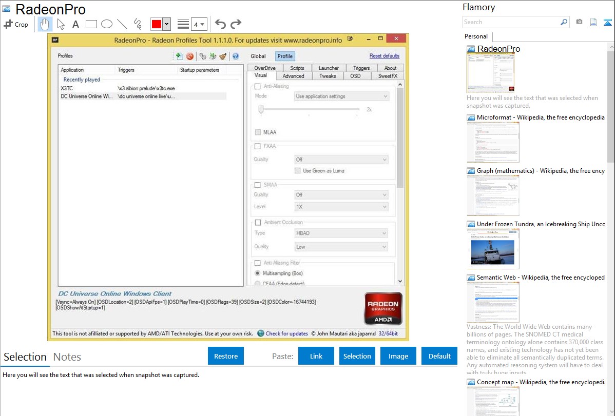The height and width of the screenshot is (416, 615).
Task: Click the Image paste button
Action: point(398,356)
